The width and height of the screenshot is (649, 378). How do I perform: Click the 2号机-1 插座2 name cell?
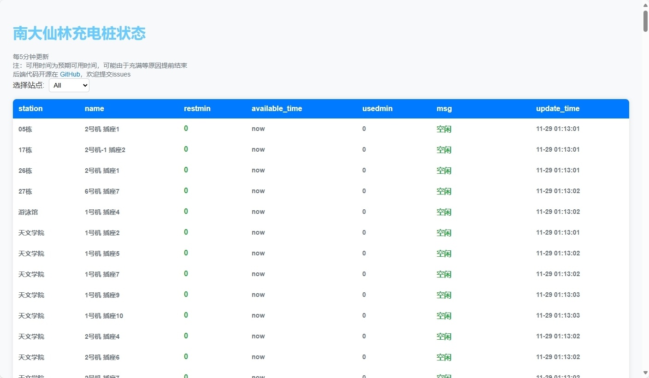pyautogui.click(x=105, y=150)
